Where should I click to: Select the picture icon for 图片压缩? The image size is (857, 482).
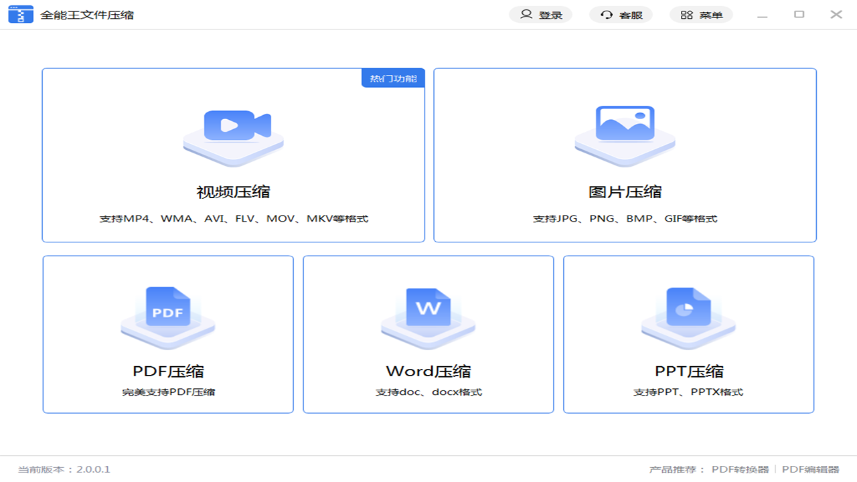[x=625, y=129]
